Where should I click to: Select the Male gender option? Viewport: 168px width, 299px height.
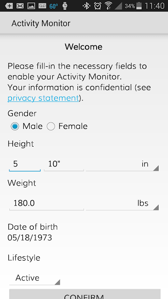pos(27,126)
